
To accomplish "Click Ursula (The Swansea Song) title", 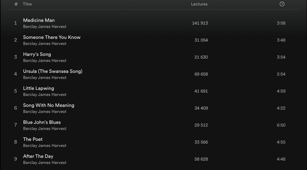I will tap(53, 71).
